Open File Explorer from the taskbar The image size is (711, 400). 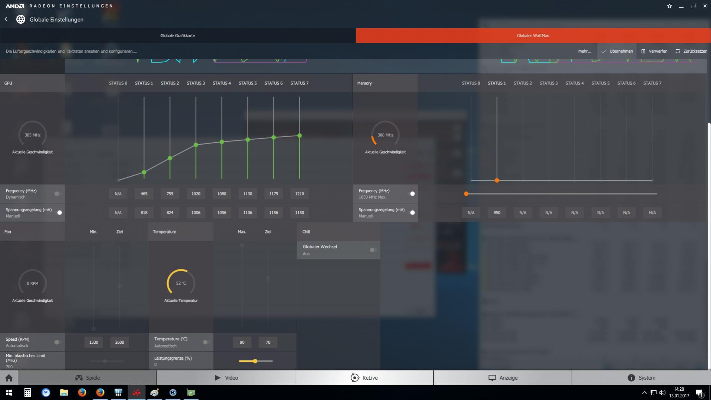point(64,393)
